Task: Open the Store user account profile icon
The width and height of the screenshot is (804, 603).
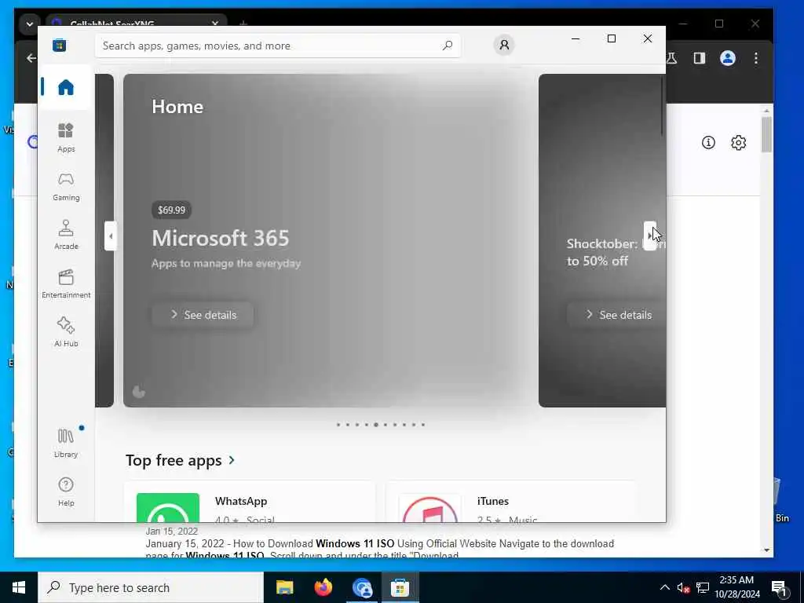Action: [504, 45]
